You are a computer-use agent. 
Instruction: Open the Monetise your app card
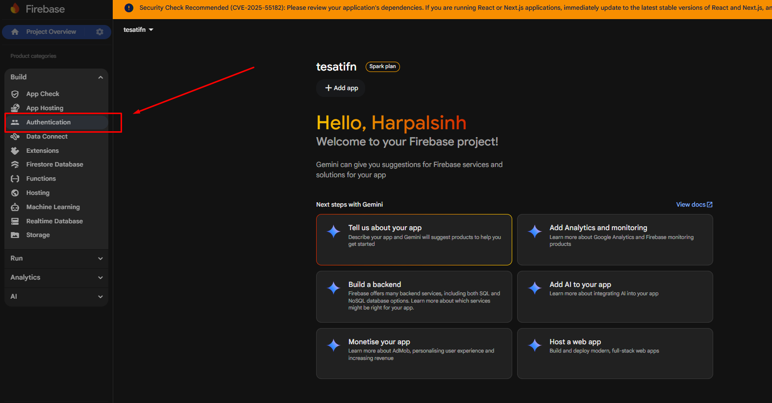pos(414,354)
